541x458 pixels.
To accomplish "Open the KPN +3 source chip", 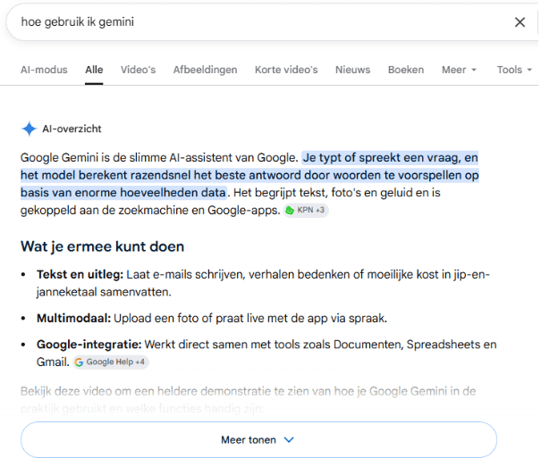I will point(306,210).
